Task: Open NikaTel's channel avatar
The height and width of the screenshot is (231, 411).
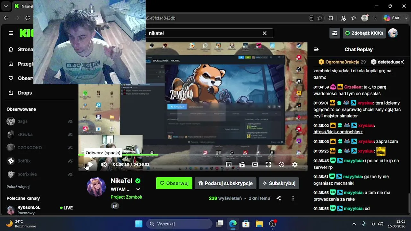Action: pyautogui.click(x=96, y=187)
